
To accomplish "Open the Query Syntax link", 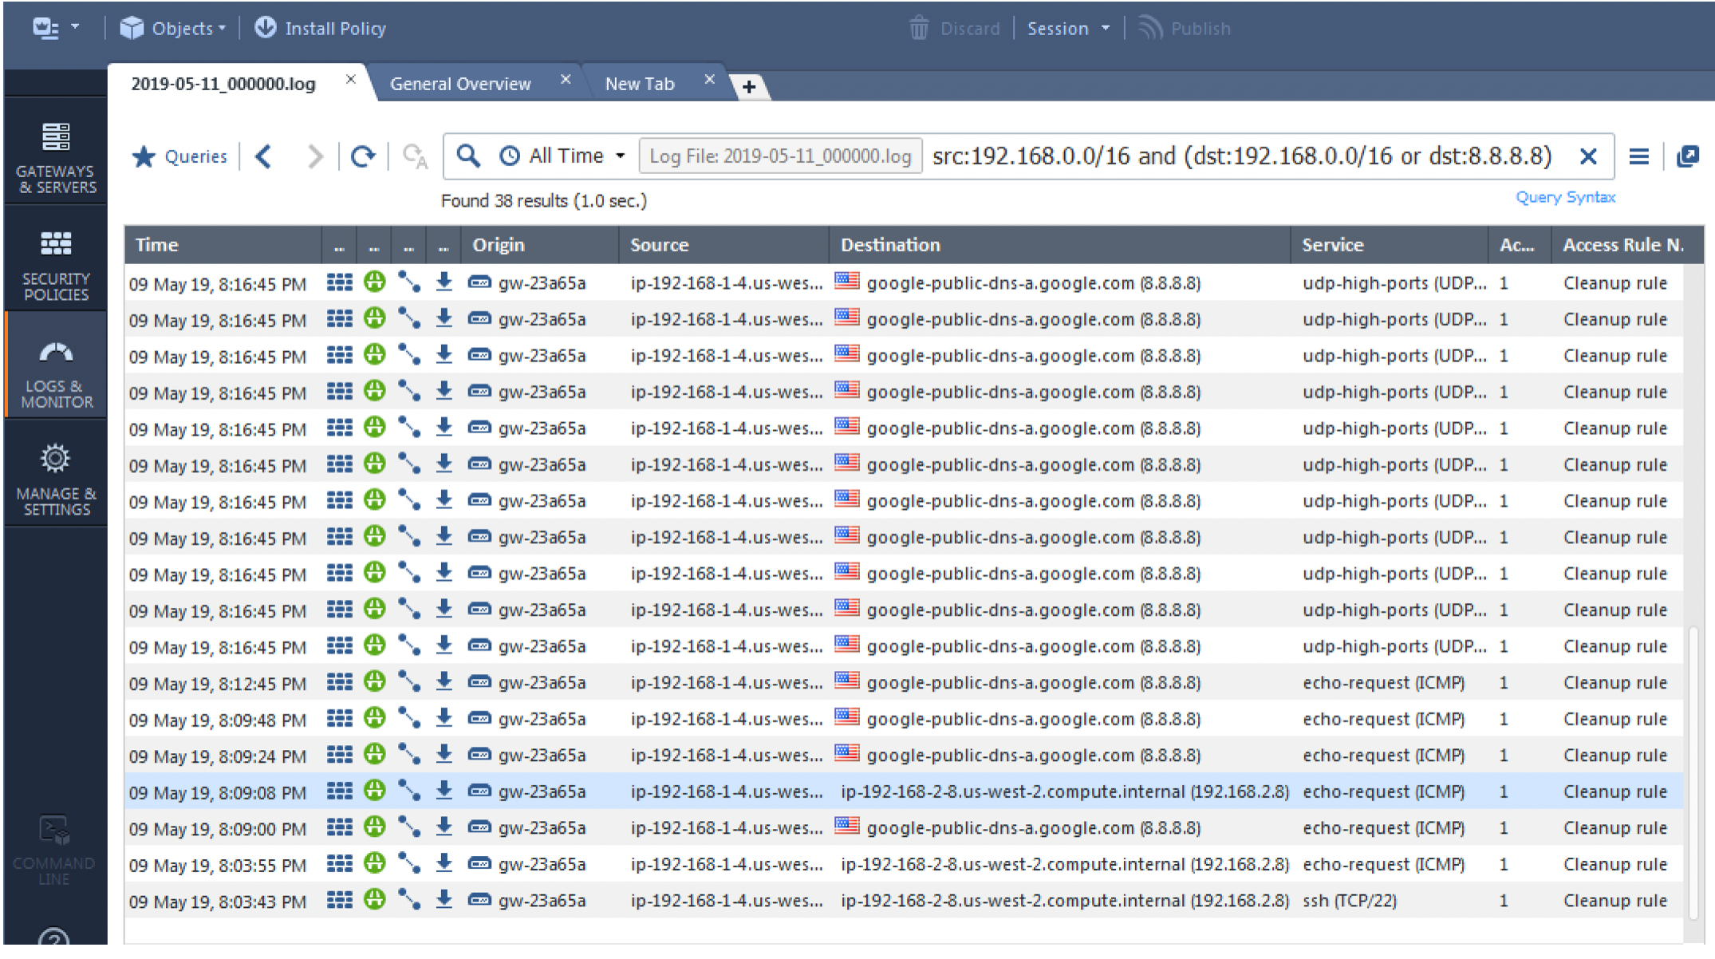I will pyautogui.click(x=1565, y=197).
